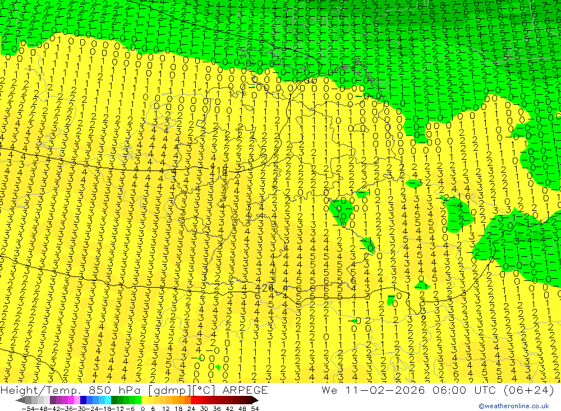Viewport: 561px width, 411px height.
Task: Click the legend scale label '48' before 54
Action: point(242,409)
